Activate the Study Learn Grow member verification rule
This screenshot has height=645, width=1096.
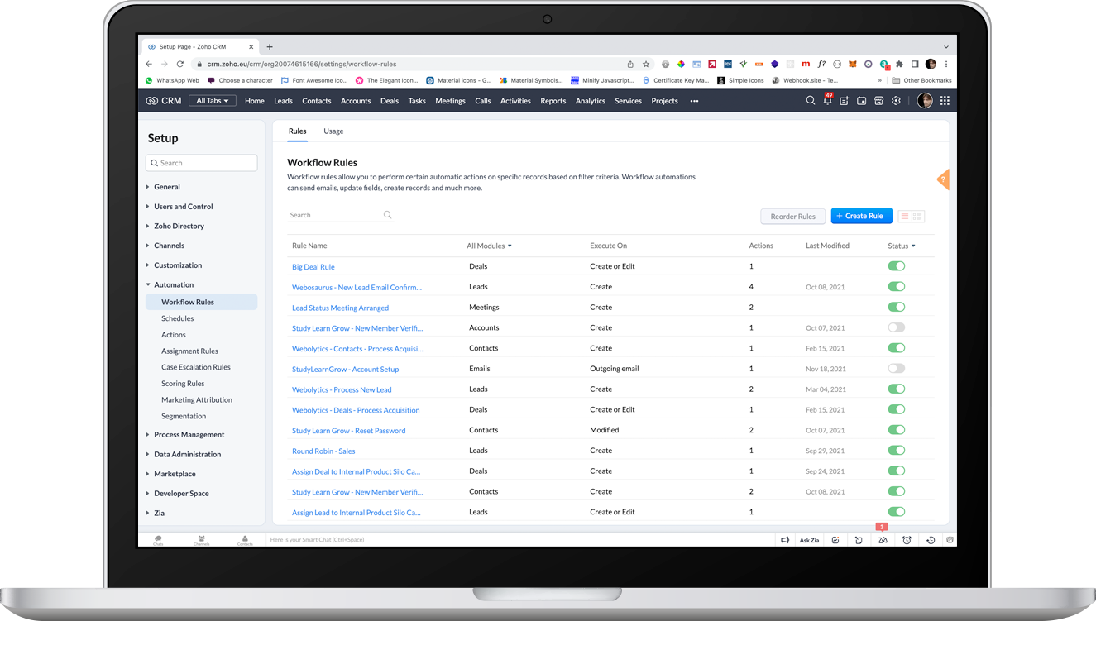pos(897,327)
